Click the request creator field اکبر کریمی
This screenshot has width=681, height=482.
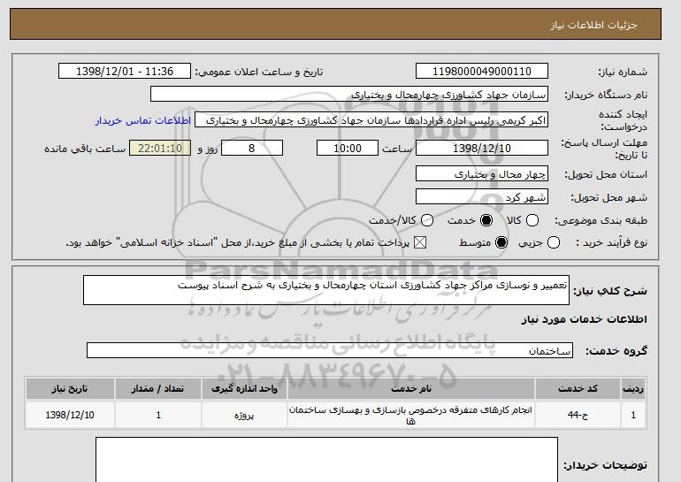click(x=371, y=120)
